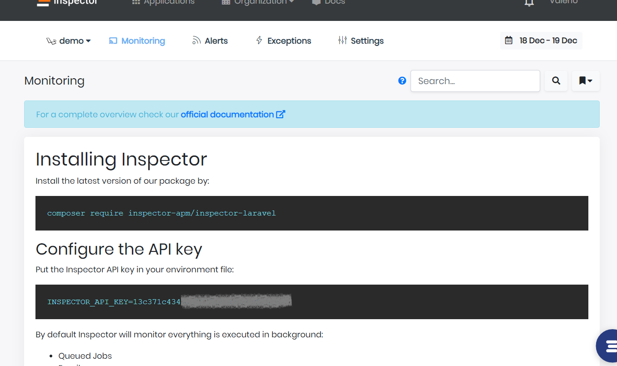Select the Settings tab
The width and height of the screenshot is (617, 366).
point(361,41)
